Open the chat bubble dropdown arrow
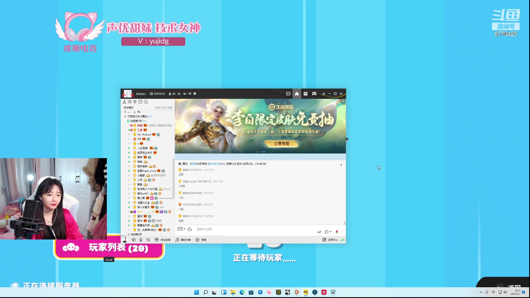Viewport: 530px width, 298px height. pos(330,232)
